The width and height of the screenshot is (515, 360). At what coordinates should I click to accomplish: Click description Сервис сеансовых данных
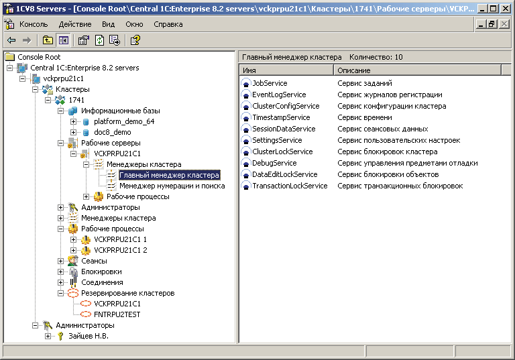(x=383, y=129)
